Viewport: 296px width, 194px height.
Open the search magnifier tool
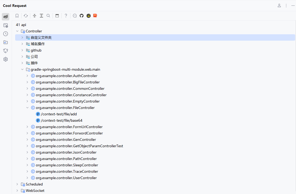pos(48,16)
